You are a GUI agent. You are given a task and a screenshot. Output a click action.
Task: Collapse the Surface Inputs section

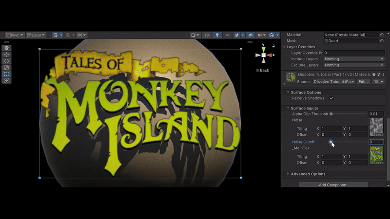click(288, 108)
